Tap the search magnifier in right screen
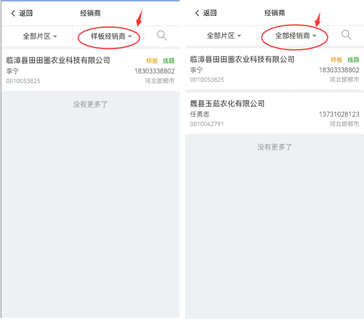Image resolution: width=364 pixels, height=321 pixels. point(346,35)
